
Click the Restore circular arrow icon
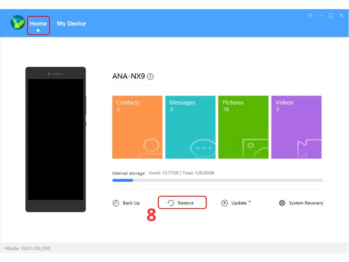coord(171,203)
